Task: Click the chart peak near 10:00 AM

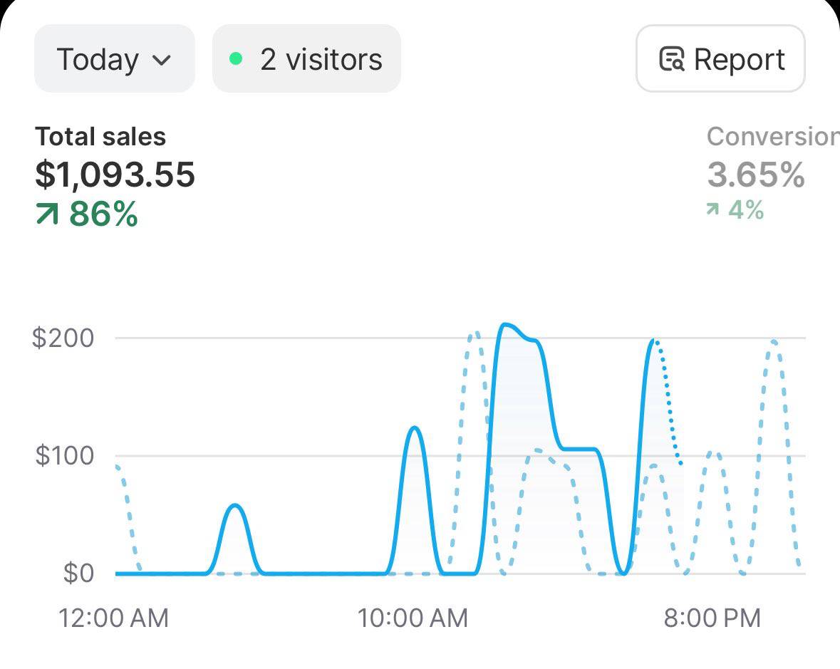Action: click(x=414, y=428)
